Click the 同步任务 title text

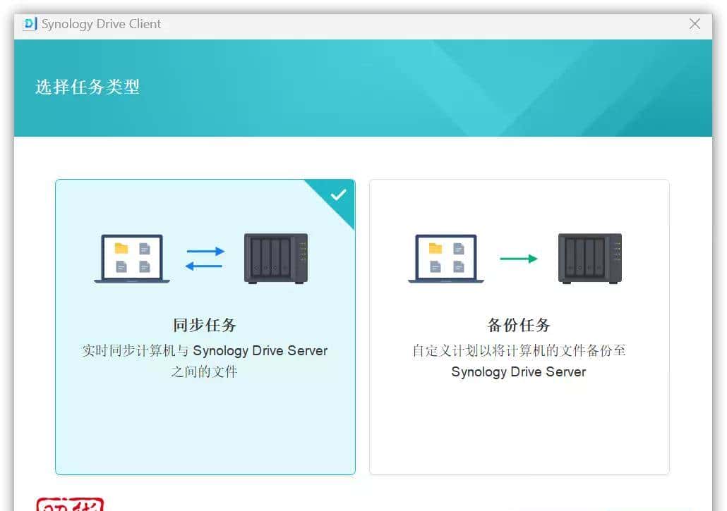[205, 325]
